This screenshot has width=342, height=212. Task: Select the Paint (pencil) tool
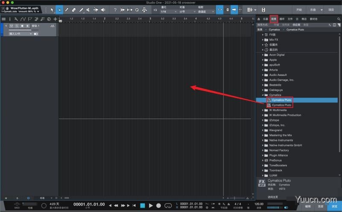pyautogui.click(x=81, y=10)
